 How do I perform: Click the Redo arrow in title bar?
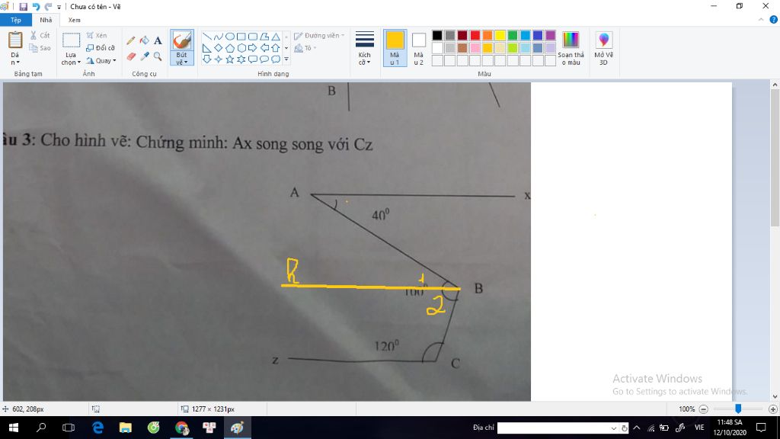[x=48, y=6]
